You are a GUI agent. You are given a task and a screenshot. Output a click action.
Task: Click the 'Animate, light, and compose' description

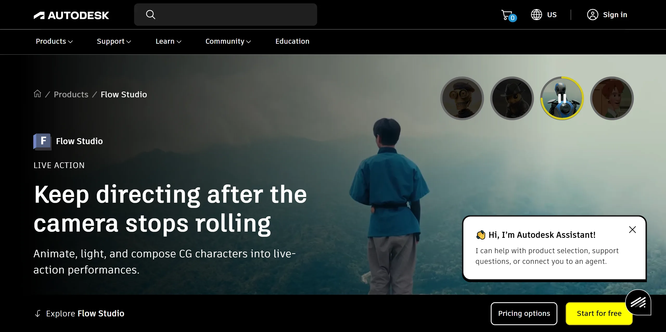tap(164, 262)
